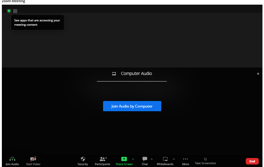Click Join Audio by Computer
264x167 pixels.
[x=132, y=106]
